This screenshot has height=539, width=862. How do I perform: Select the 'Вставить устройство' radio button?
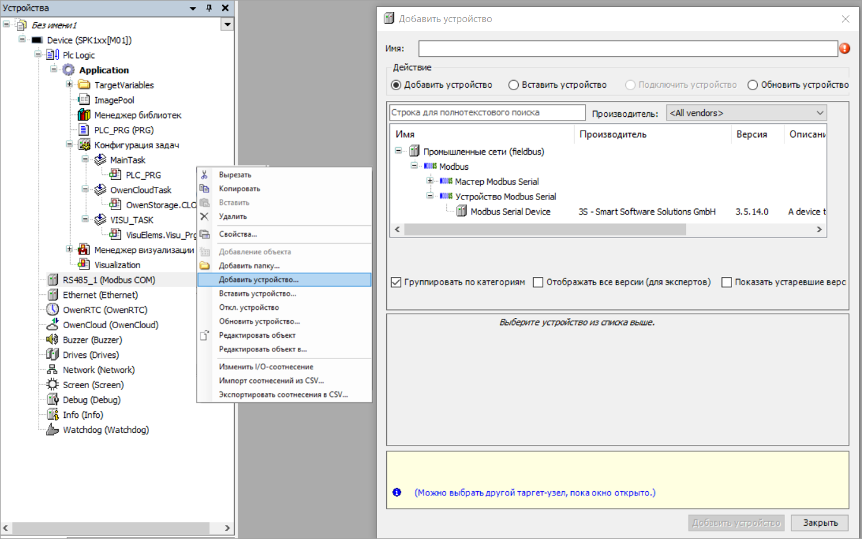click(514, 85)
